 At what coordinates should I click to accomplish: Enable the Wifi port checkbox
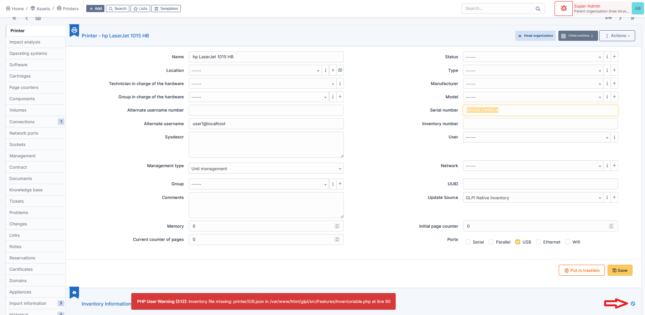pyautogui.click(x=567, y=242)
